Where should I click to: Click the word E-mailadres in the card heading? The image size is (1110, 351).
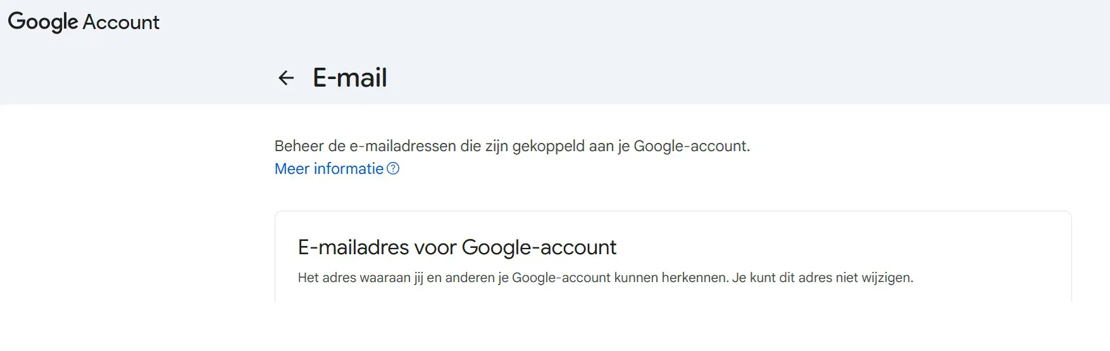[x=354, y=247]
